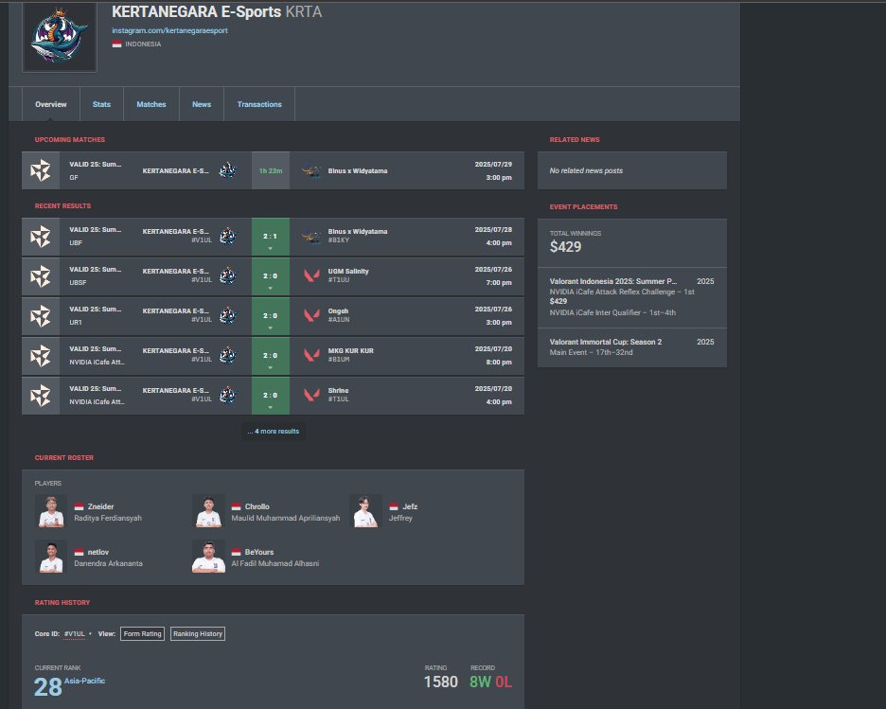Switch to the Stats tab
886x709 pixels.
[101, 104]
